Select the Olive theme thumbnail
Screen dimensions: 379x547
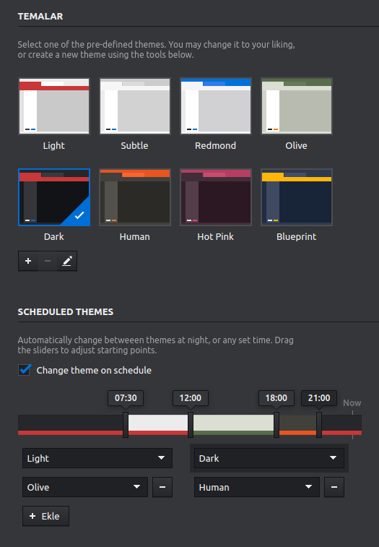click(x=297, y=106)
